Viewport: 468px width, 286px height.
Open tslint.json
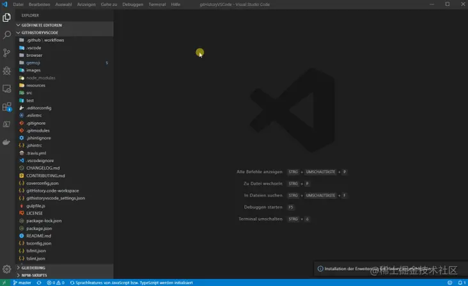[x=65, y=258]
